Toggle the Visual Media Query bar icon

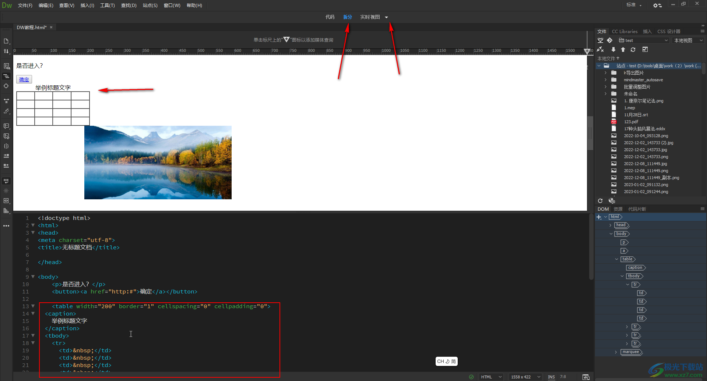pyautogui.click(x=6, y=76)
